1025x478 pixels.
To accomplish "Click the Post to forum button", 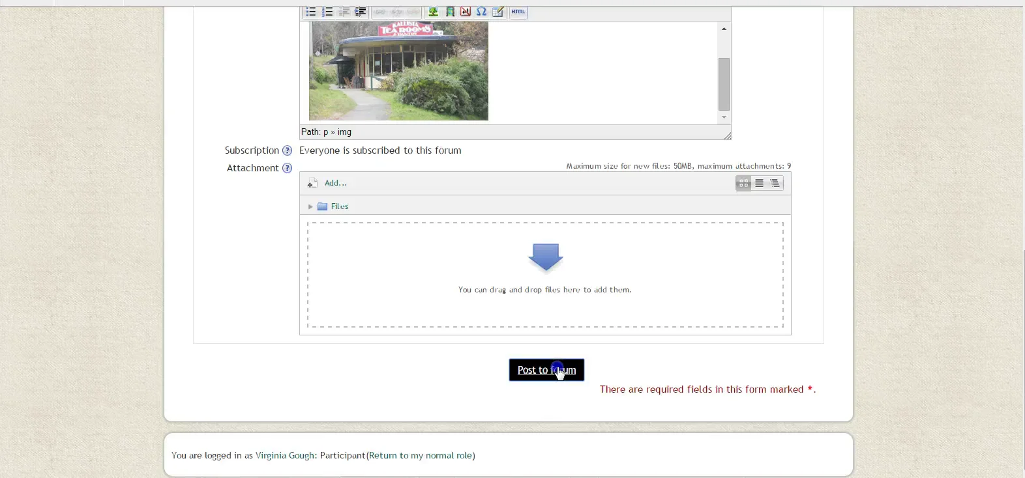I will pyautogui.click(x=546, y=370).
